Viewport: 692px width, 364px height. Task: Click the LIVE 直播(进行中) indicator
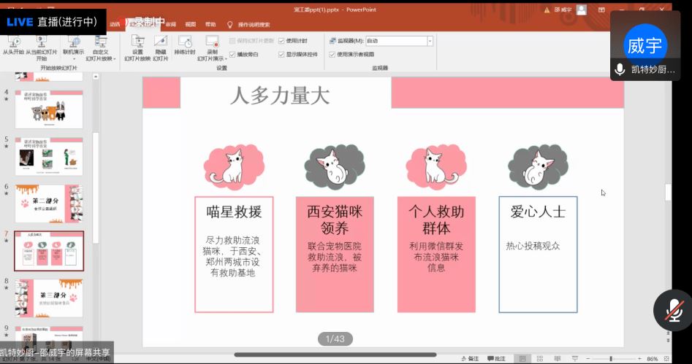[53, 22]
